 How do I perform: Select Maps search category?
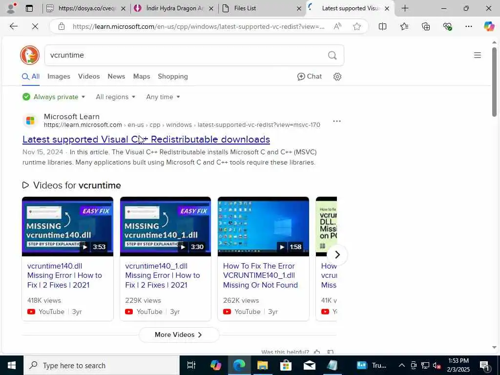pyautogui.click(x=142, y=77)
